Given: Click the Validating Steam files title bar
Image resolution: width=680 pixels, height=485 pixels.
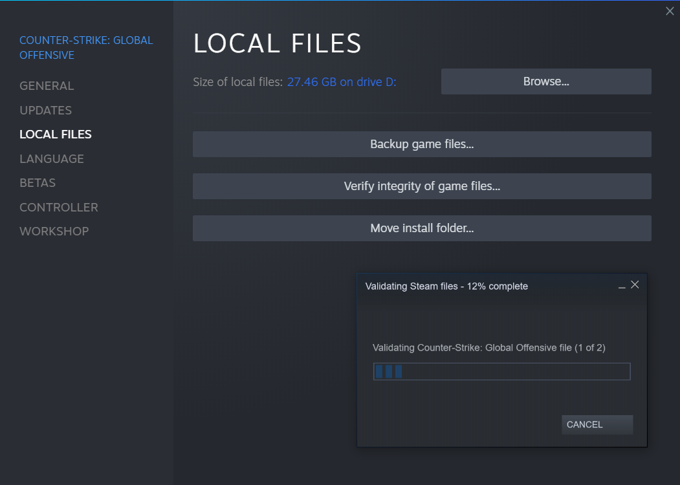Looking at the screenshot, I should click(446, 286).
